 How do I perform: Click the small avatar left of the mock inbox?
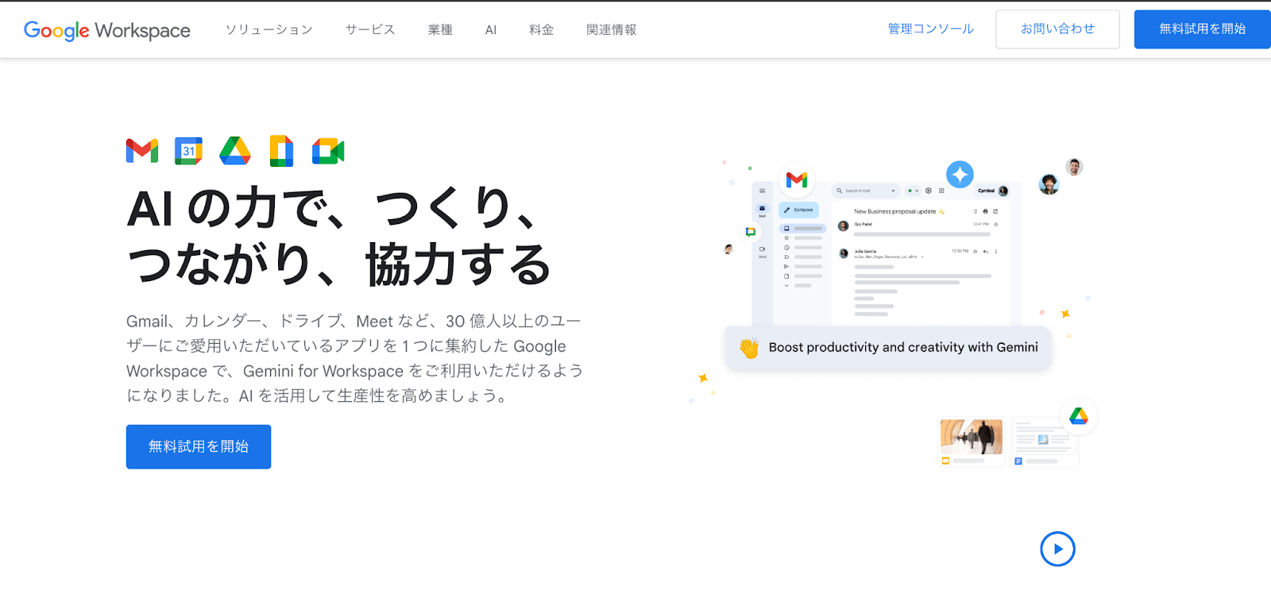click(728, 249)
